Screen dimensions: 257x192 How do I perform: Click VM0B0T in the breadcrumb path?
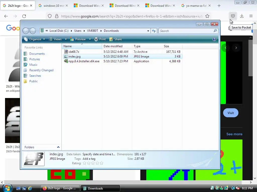click(x=92, y=31)
